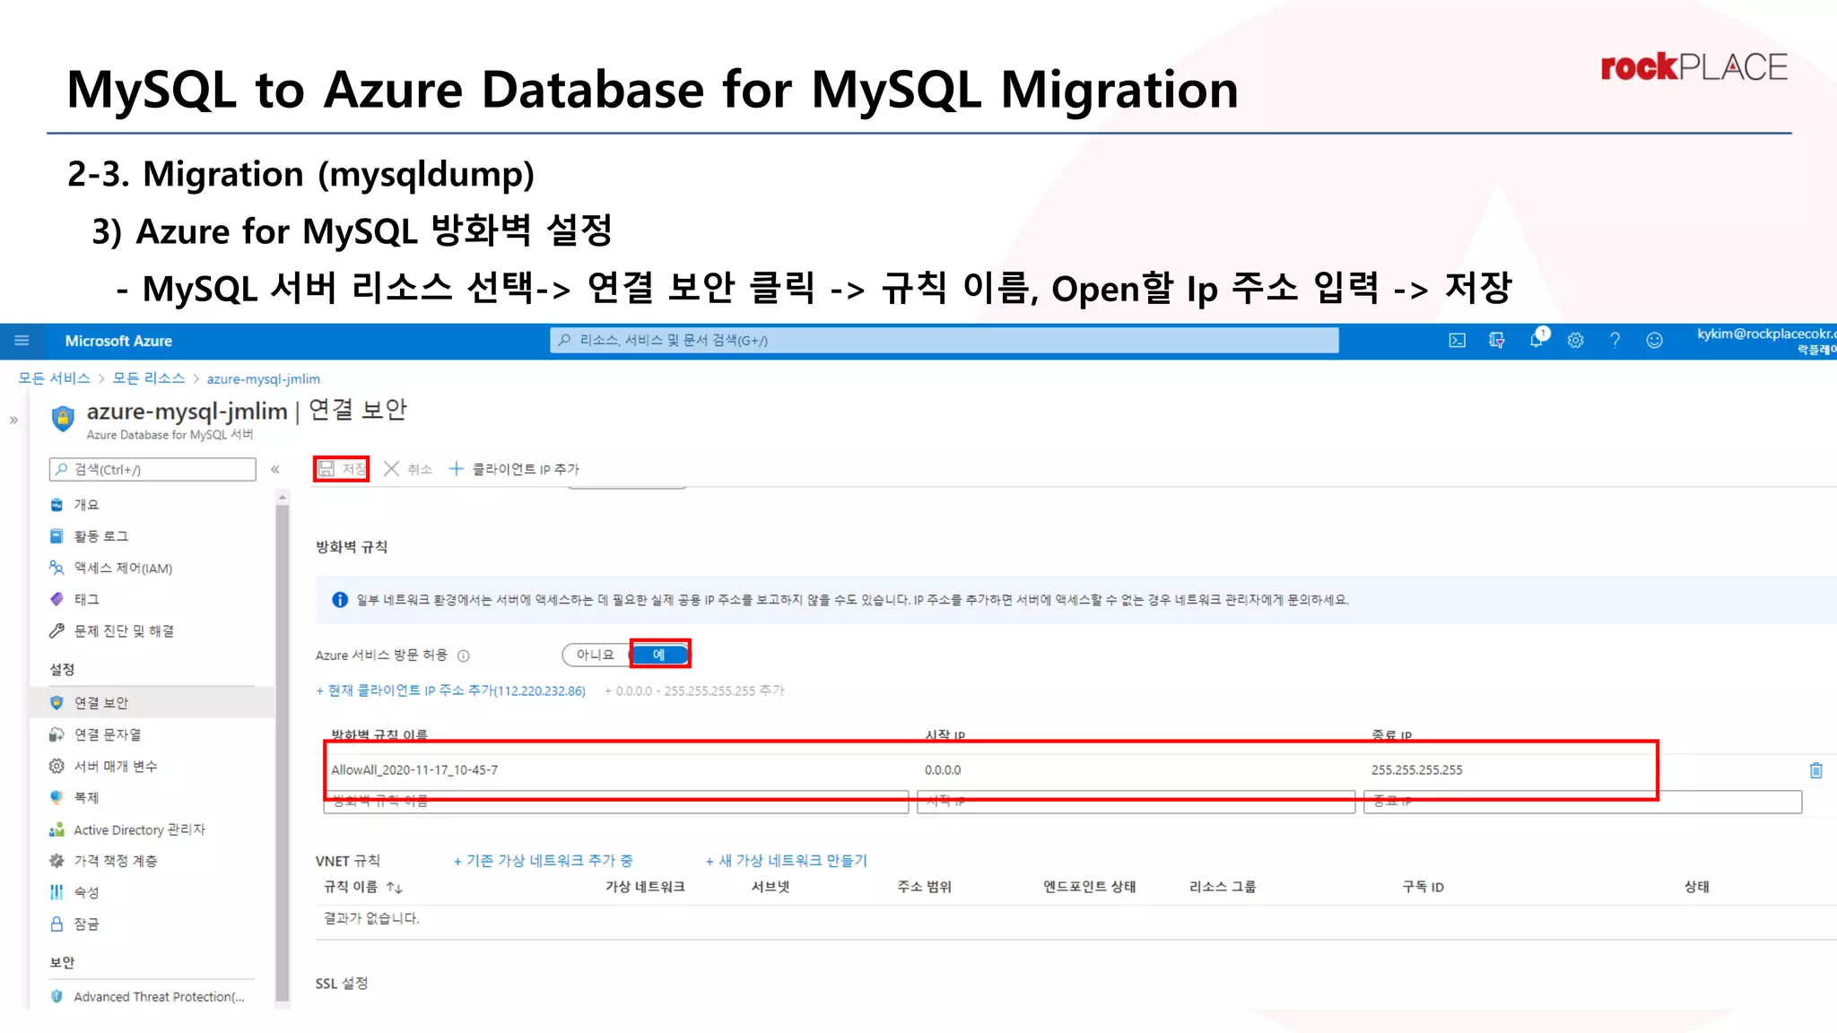Click the Microsoft Azure home label
This screenshot has height=1033, width=1837.
point(118,341)
